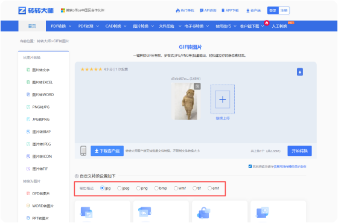This screenshot has height=223, width=338.
Task: Click the 图片转WORD sidebar icon
Action: tap(28, 94)
